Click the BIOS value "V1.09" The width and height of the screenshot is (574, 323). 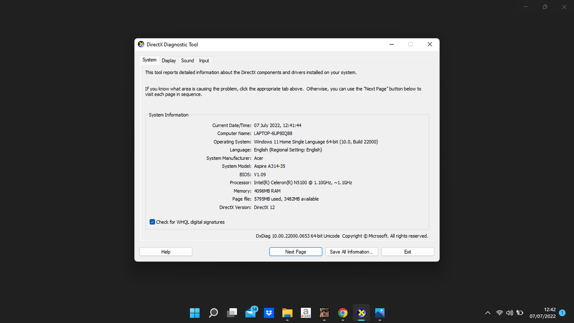(260, 175)
